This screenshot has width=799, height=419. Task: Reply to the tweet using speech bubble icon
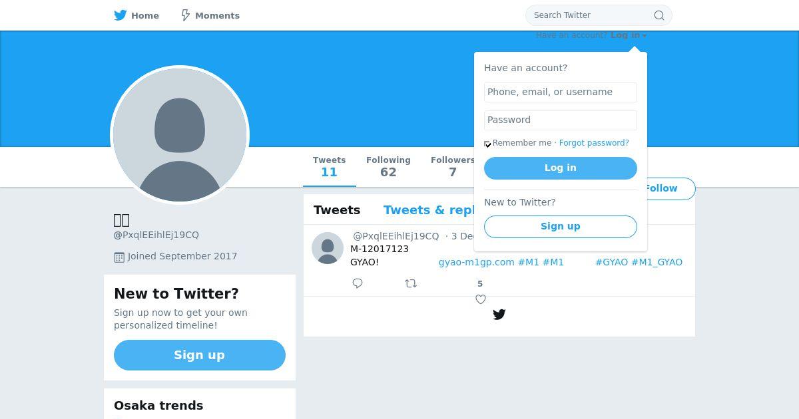click(358, 283)
